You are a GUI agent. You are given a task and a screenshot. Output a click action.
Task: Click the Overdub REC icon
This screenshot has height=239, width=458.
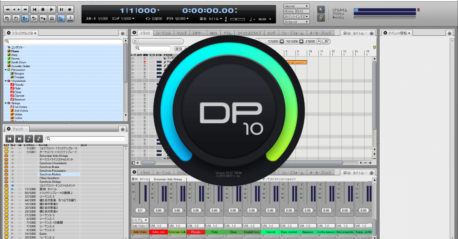click(52, 18)
